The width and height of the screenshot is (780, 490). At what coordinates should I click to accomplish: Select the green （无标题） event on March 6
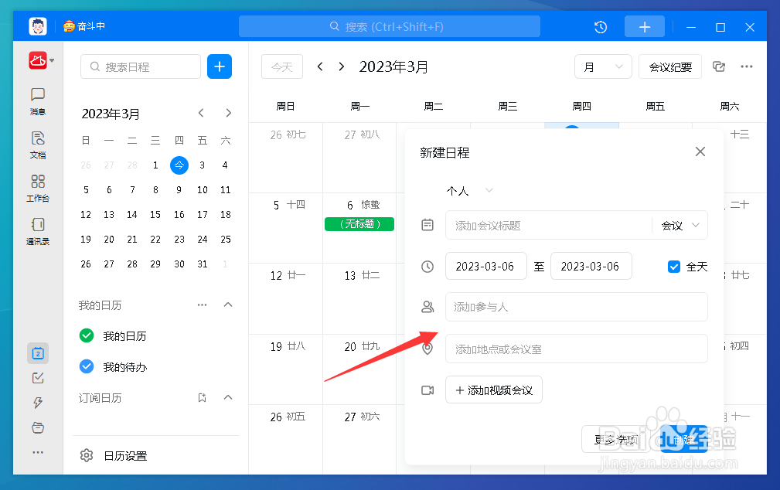(x=359, y=224)
